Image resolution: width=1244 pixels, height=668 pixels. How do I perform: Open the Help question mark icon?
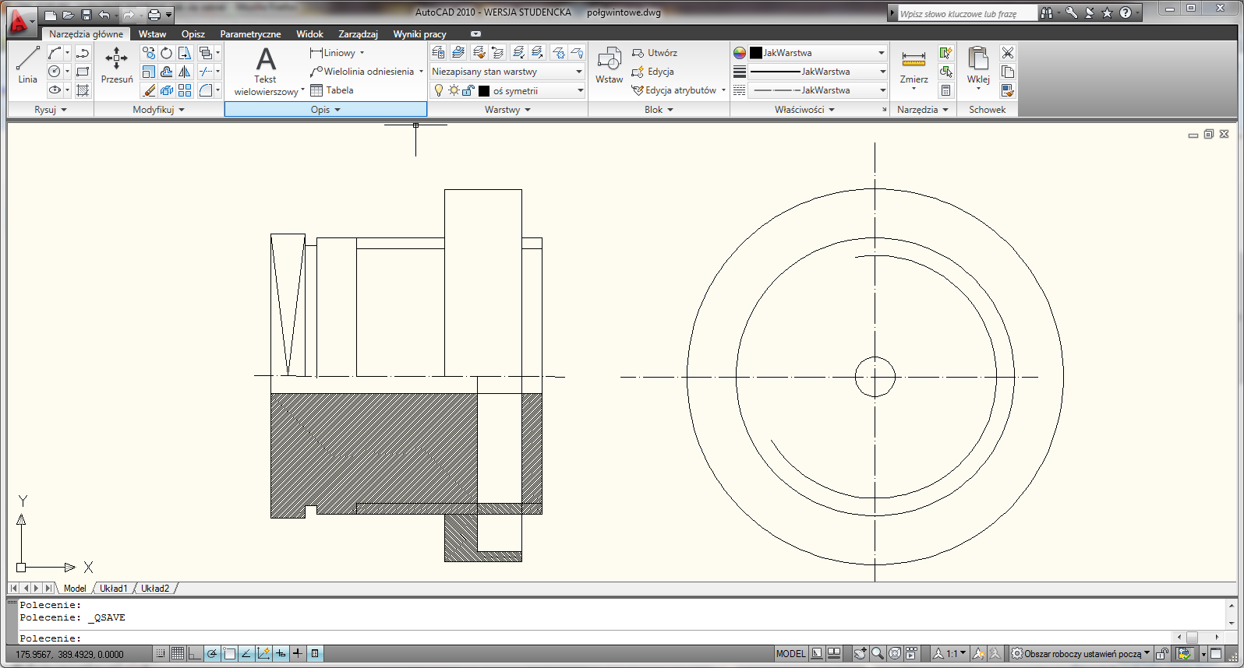pos(1126,12)
